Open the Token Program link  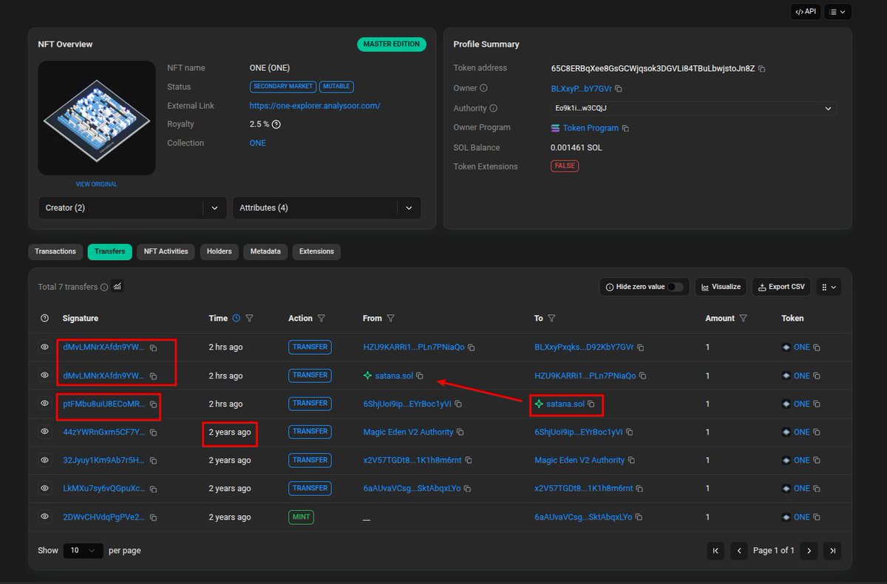[591, 128]
